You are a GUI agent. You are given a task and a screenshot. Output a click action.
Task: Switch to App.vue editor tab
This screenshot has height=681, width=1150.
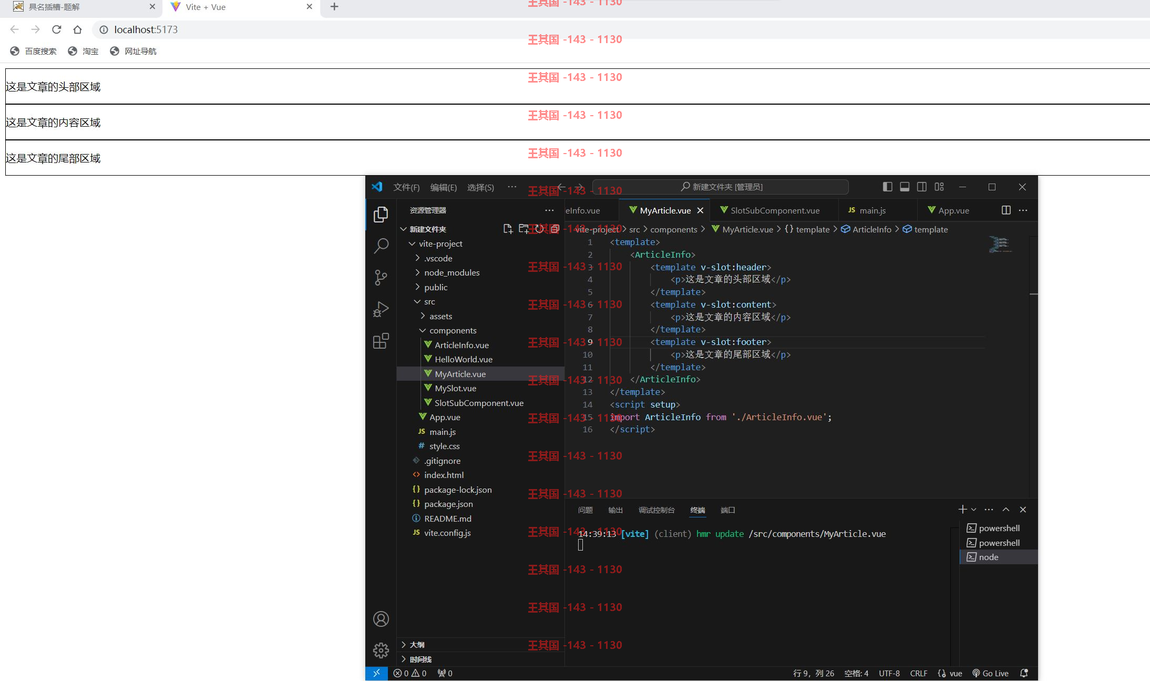[953, 210]
